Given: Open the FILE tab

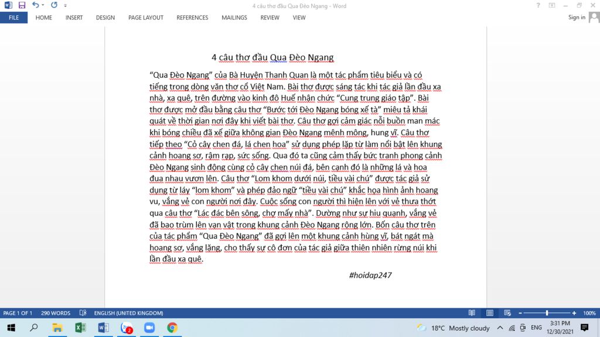Looking at the screenshot, I should [14, 18].
